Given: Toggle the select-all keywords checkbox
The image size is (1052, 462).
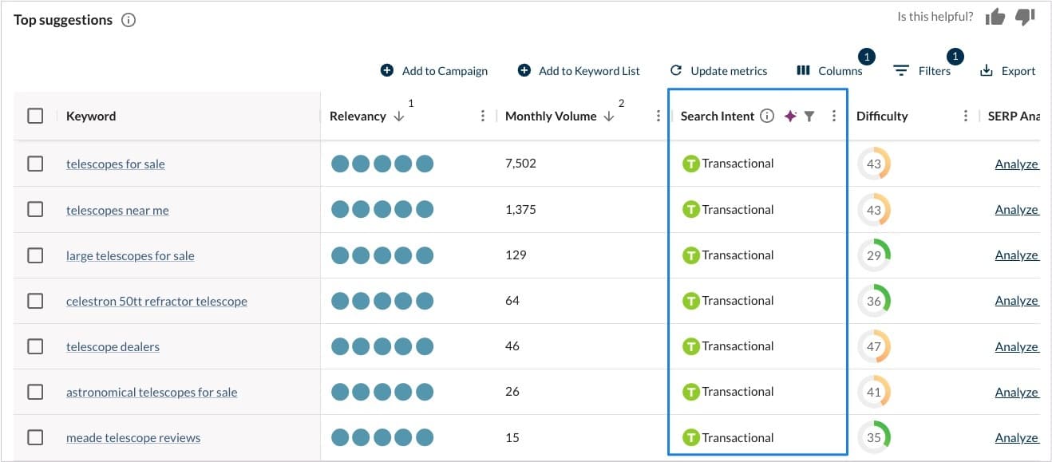Looking at the screenshot, I should pos(35,116).
